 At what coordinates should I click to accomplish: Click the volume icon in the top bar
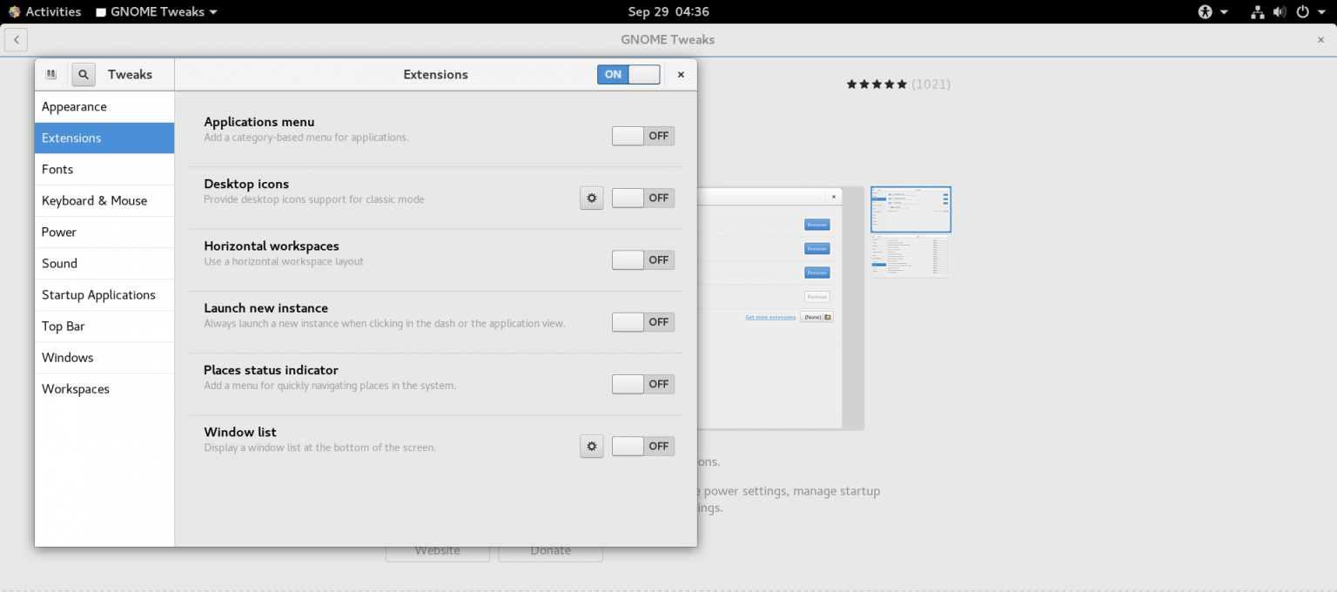[1280, 11]
